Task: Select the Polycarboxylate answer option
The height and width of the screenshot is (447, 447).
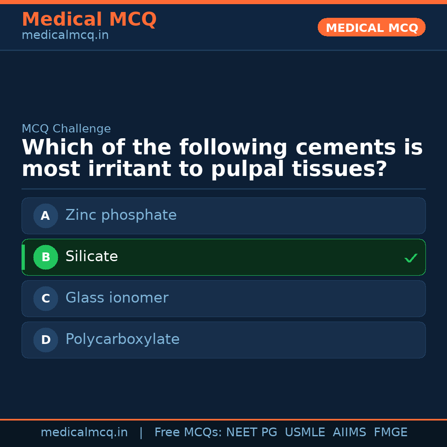Action: 223,340
